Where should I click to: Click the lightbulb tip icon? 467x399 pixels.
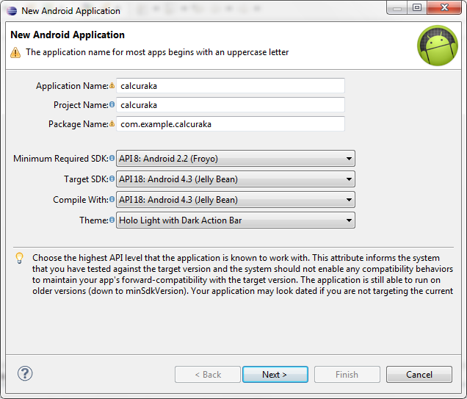tap(20, 258)
